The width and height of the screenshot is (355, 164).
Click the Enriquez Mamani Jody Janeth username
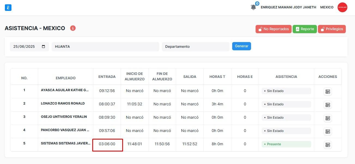pos(288,7)
